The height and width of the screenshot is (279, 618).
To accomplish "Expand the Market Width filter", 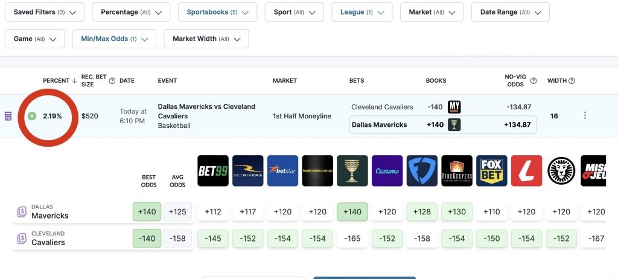I will (x=206, y=39).
